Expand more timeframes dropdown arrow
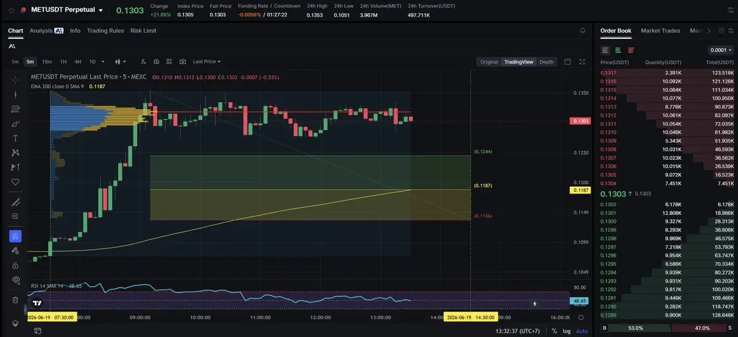 (x=103, y=61)
